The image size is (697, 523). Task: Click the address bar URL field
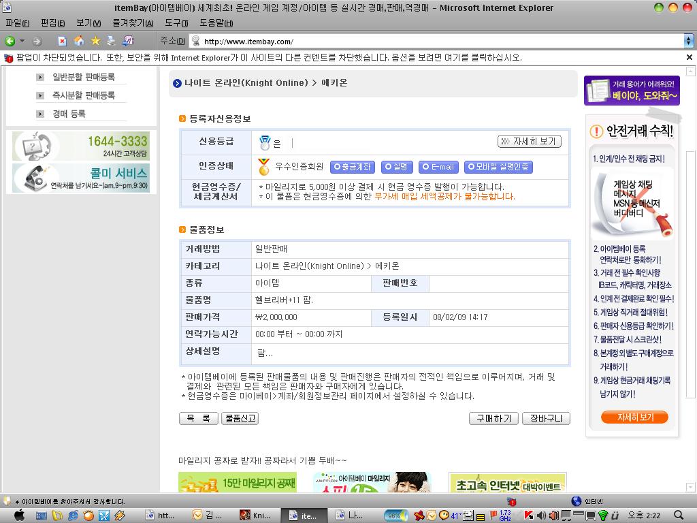tap(436, 42)
